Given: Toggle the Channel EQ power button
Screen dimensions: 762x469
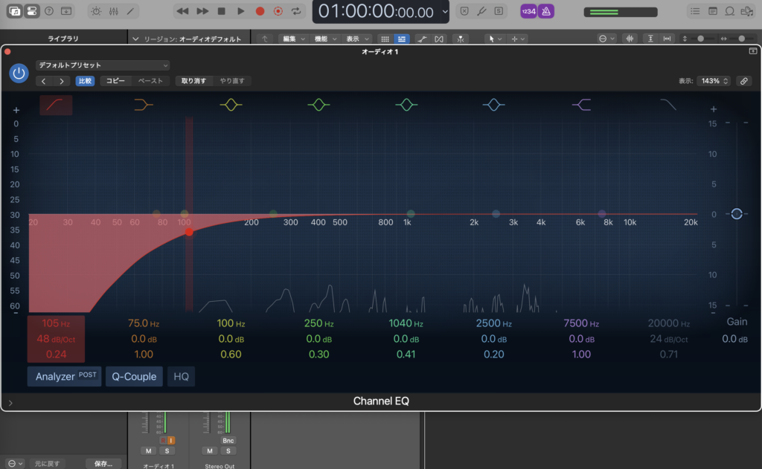Looking at the screenshot, I should pyautogui.click(x=19, y=74).
